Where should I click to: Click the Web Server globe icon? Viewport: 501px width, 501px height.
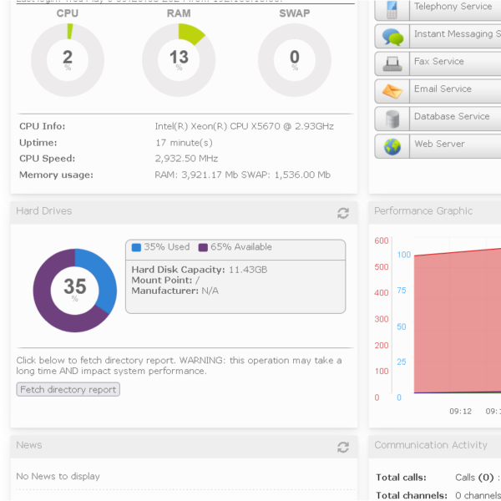point(392,146)
